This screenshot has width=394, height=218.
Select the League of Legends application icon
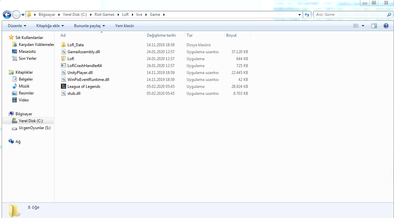[x=63, y=86]
